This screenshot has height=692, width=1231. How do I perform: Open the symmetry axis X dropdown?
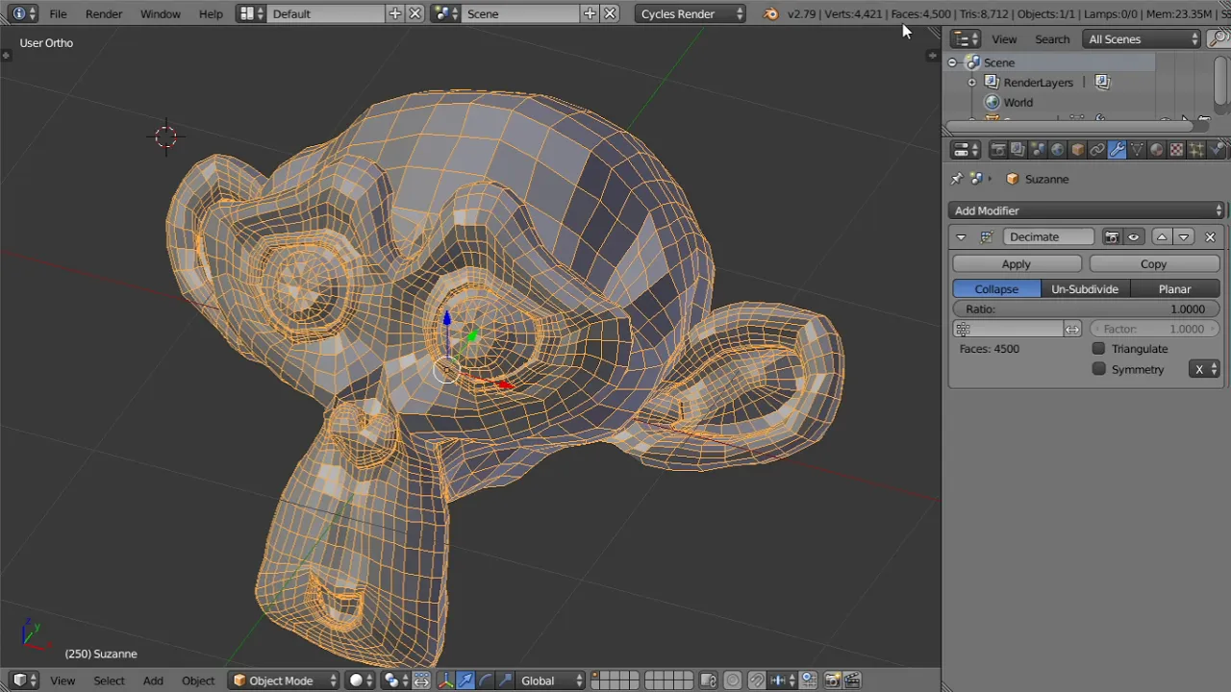point(1206,369)
